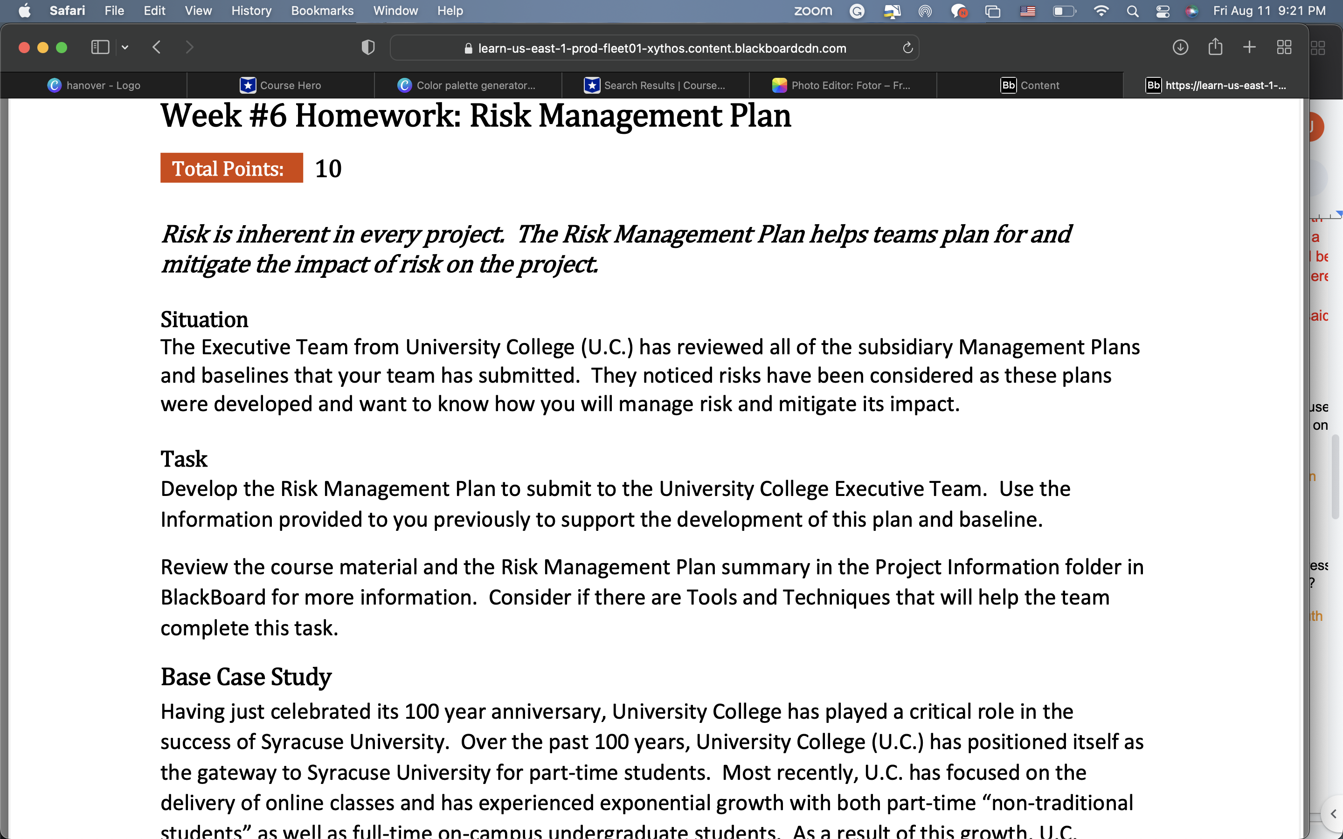This screenshot has height=839, width=1343.
Task: Open the Wi-Fi status menu
Action: (1101, 11)
